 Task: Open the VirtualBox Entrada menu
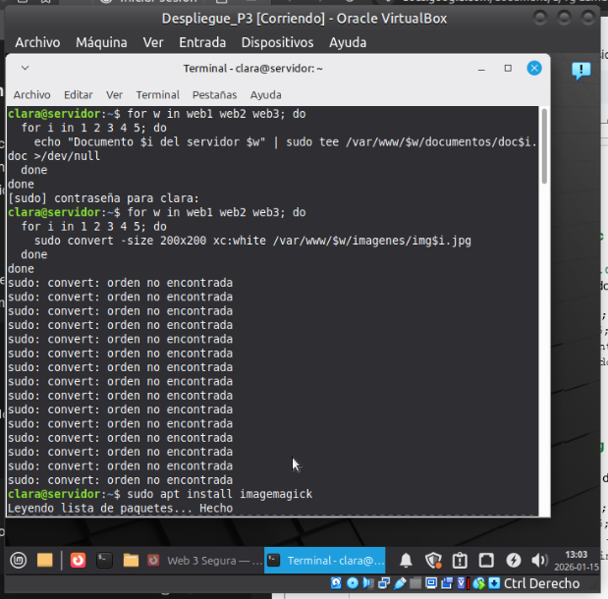tap(201, 42)
